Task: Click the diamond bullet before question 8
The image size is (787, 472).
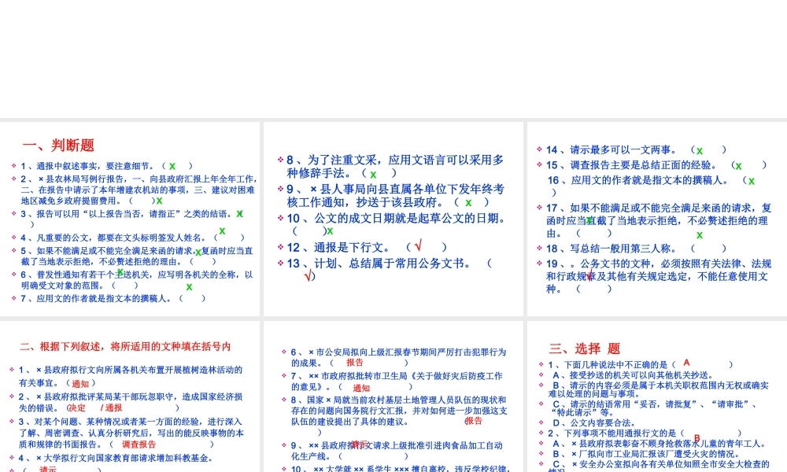Action: (x=280, y=157)
